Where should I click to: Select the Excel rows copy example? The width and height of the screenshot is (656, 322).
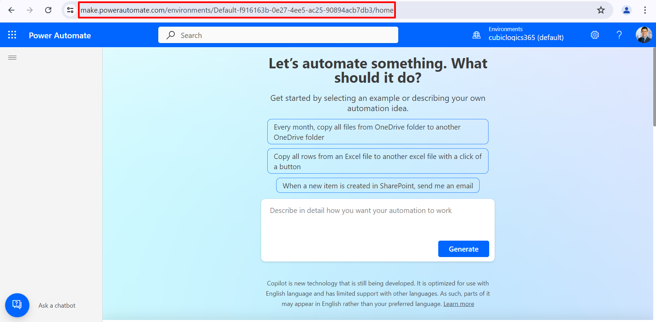pyautogui.click(x=378, y=161)
